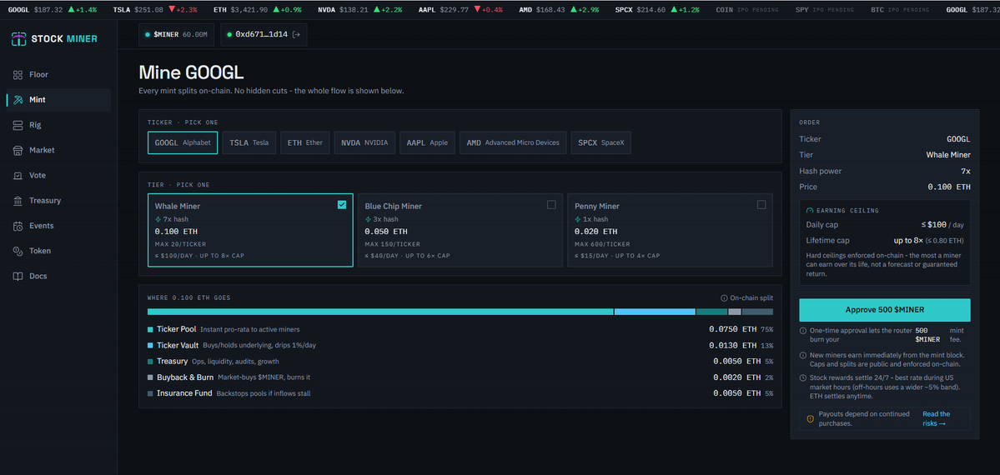
Task: Click the Ticker Vault blue bar segment
Action: 655,312
